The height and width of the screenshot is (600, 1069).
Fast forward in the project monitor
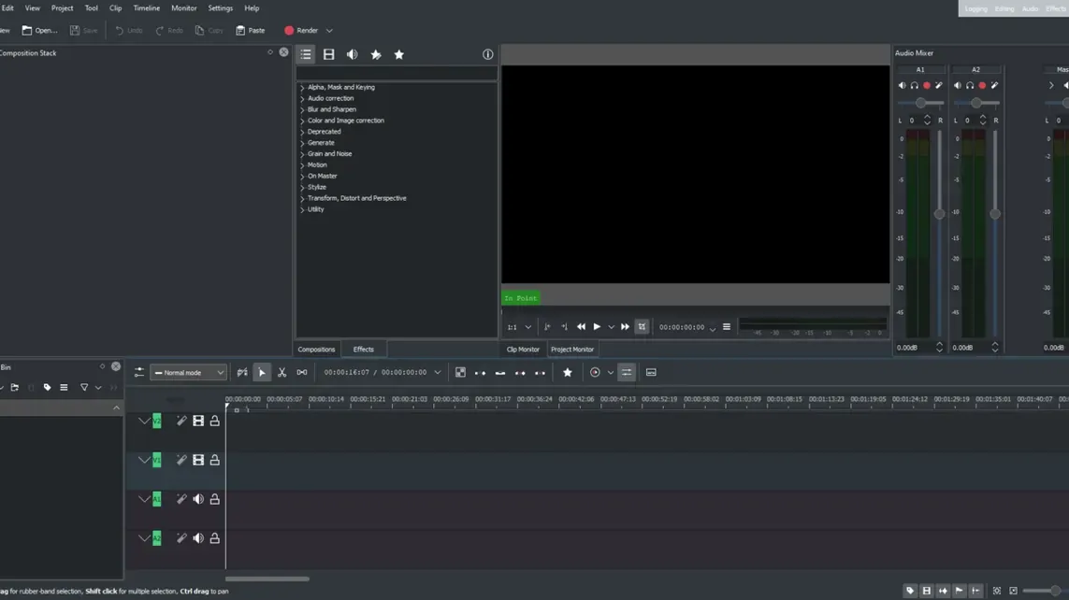[x=625, y=327]
